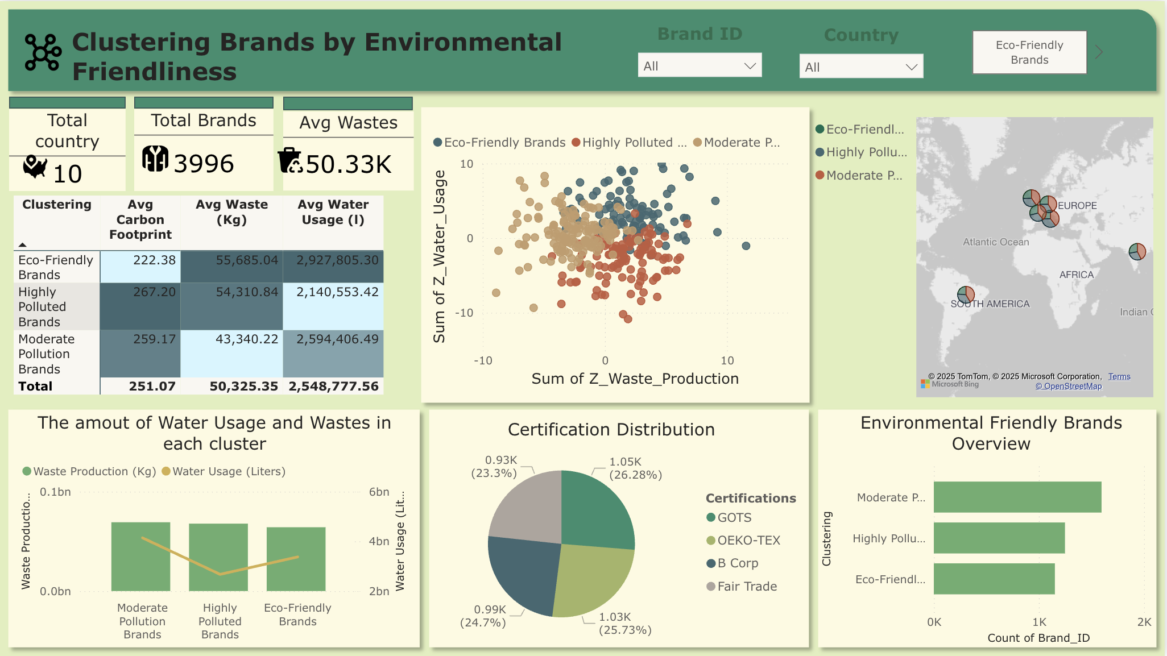This screenshot has height=656, width=1167.
Task: Click the Moderate P... bar in overview chart
Action: coord(1017,497)
